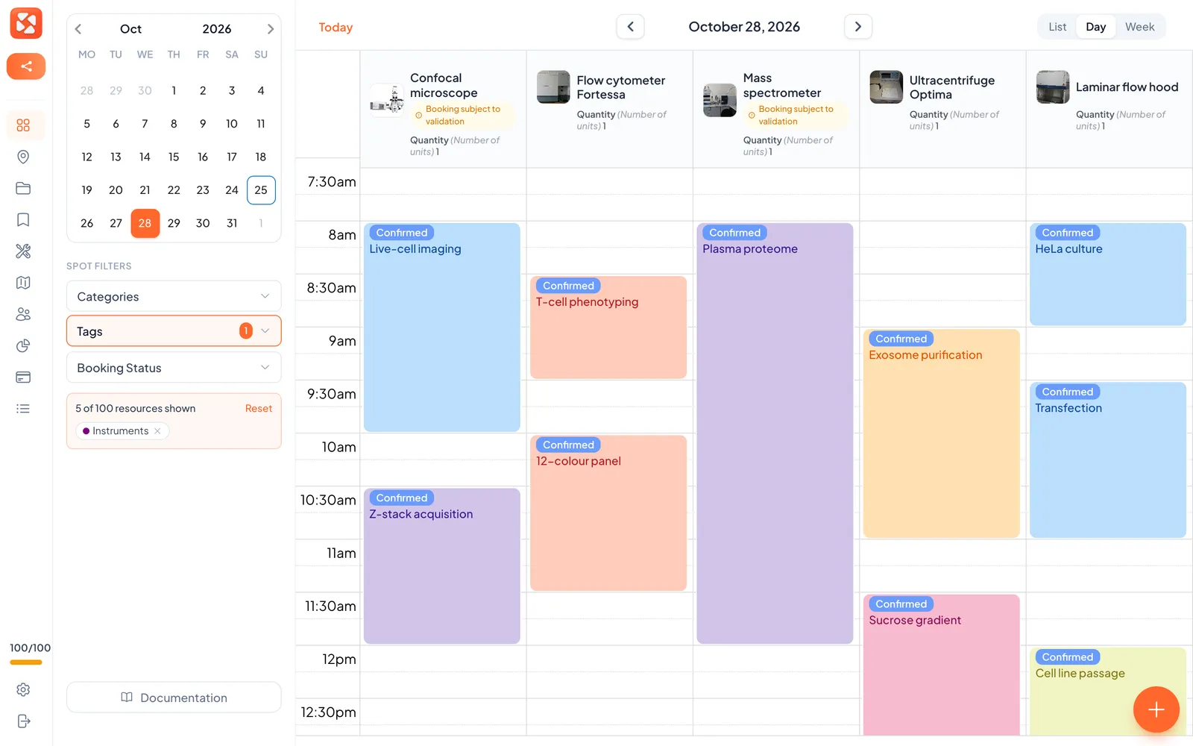Open the list icon in sidebar
The height and width of the screenshot is (746, 1193).
pyautogui.click(x=23, y=409)
